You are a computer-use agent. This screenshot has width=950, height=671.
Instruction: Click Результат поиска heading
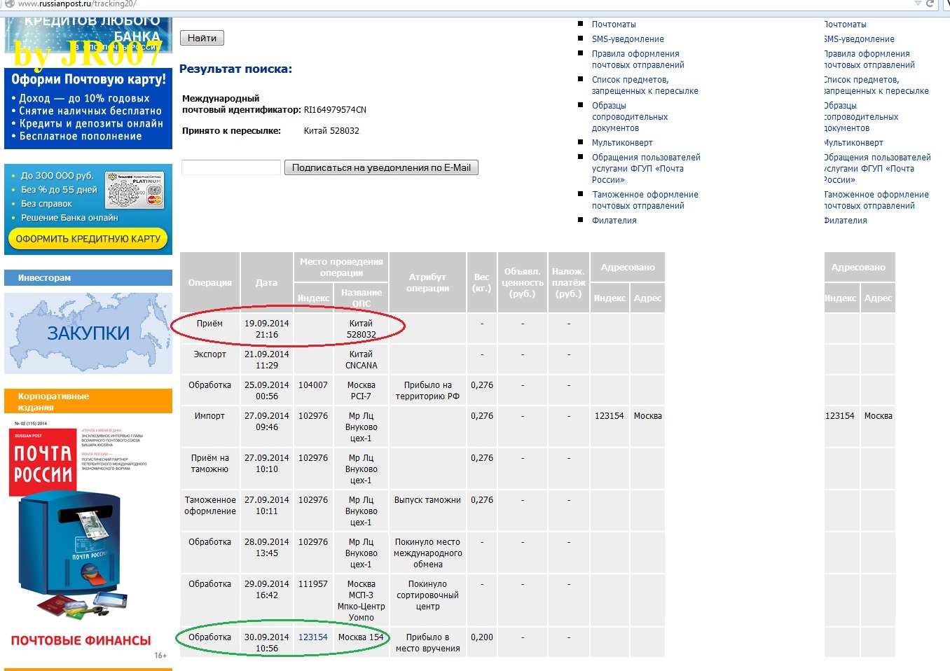point(235,69)
